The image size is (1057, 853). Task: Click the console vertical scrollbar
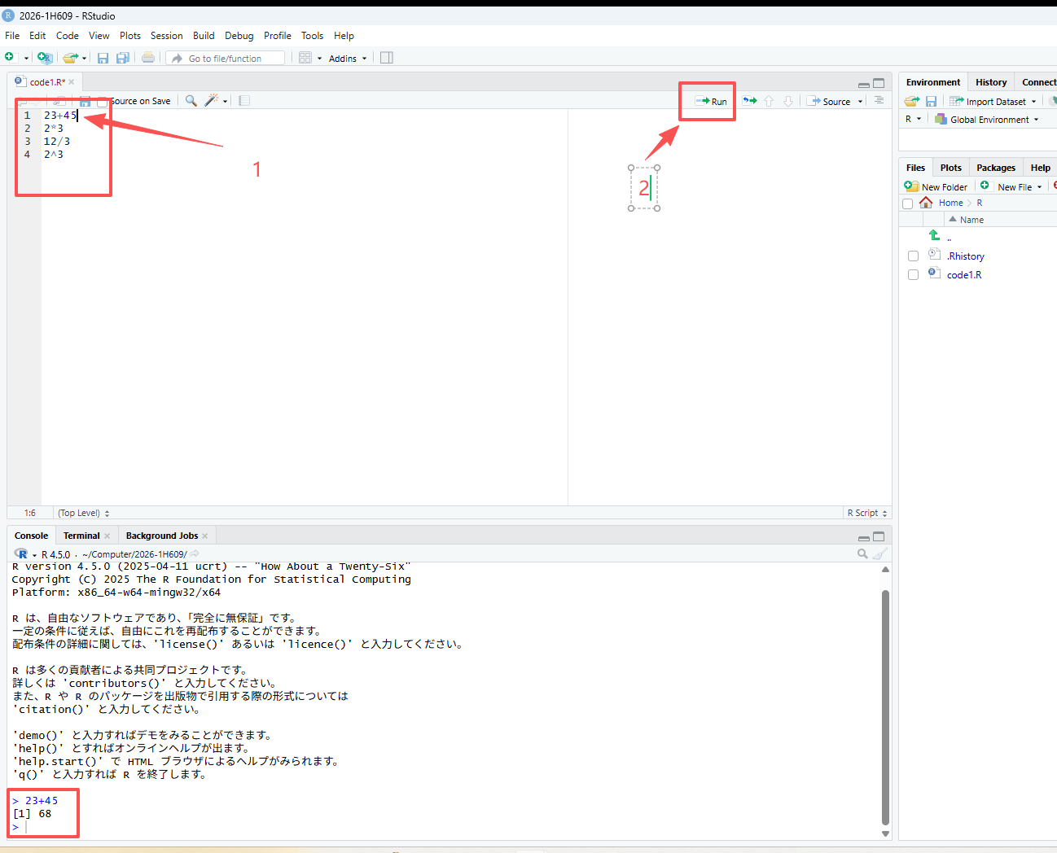click(885, 706)
